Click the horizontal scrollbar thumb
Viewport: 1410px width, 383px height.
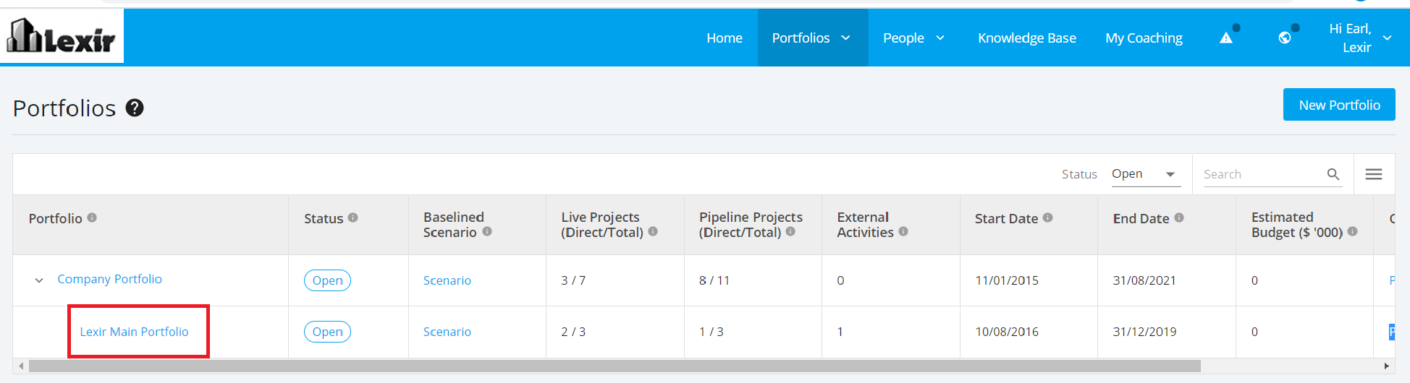click(615, 366)
